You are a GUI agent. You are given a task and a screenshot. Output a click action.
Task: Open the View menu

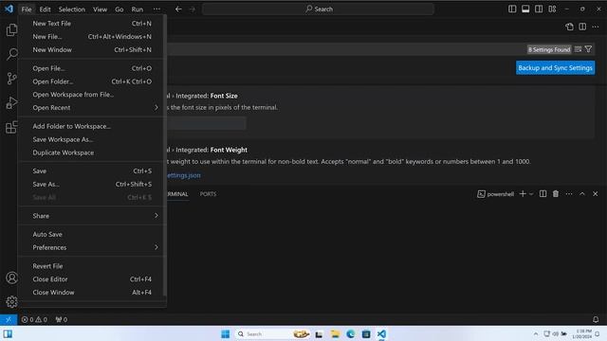[100, 9]
